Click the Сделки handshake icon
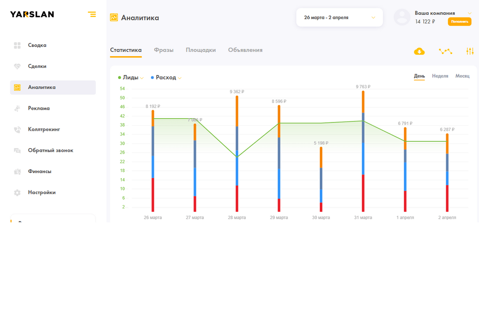This screenshot has height=319, width=479. pos(17,66)
